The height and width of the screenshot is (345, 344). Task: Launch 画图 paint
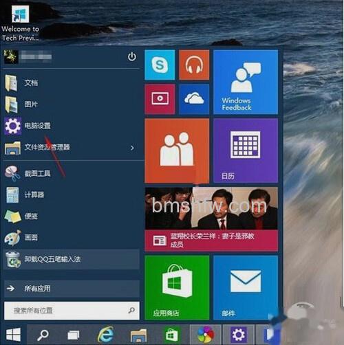72,238
